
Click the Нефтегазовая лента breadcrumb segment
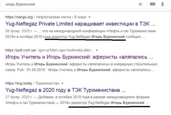[x=53, y=17]
